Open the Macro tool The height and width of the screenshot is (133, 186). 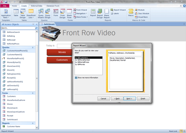click(x=131, y=13)
